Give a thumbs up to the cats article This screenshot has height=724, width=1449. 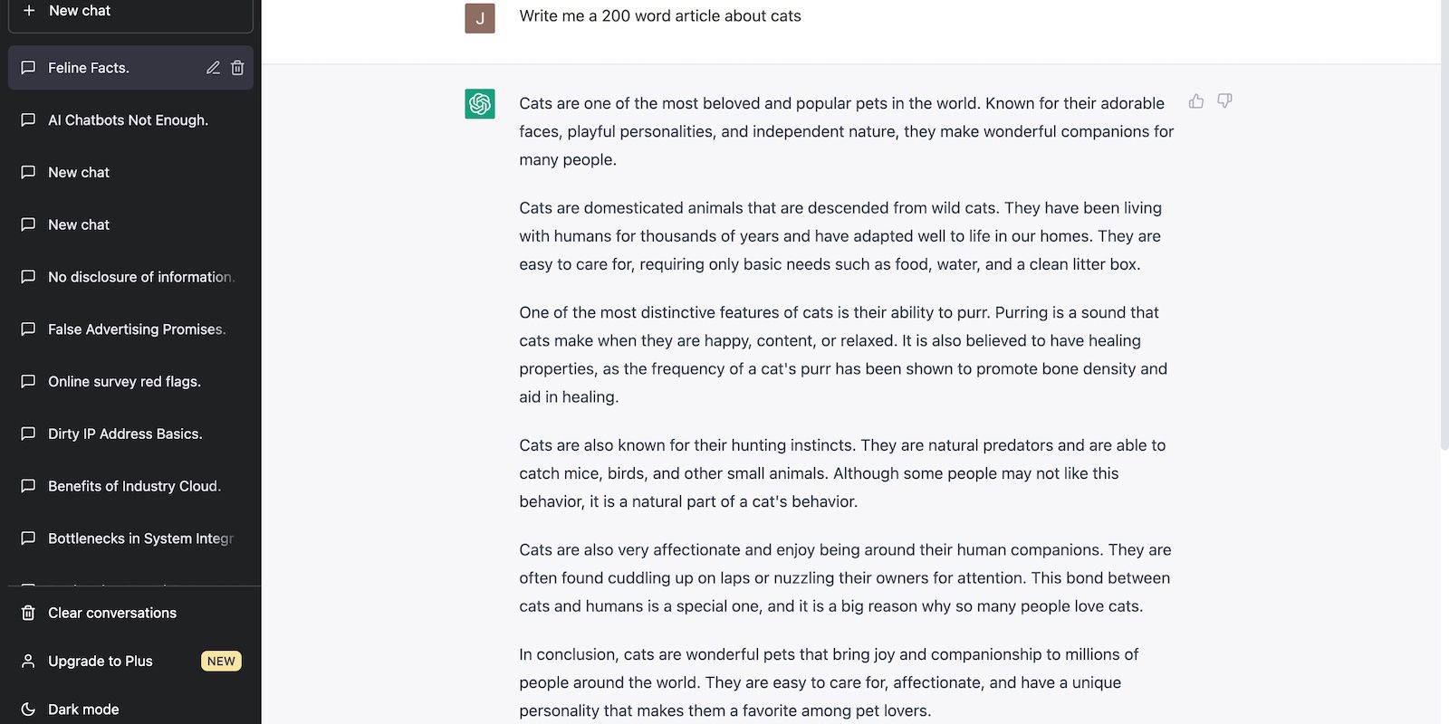1195,101
